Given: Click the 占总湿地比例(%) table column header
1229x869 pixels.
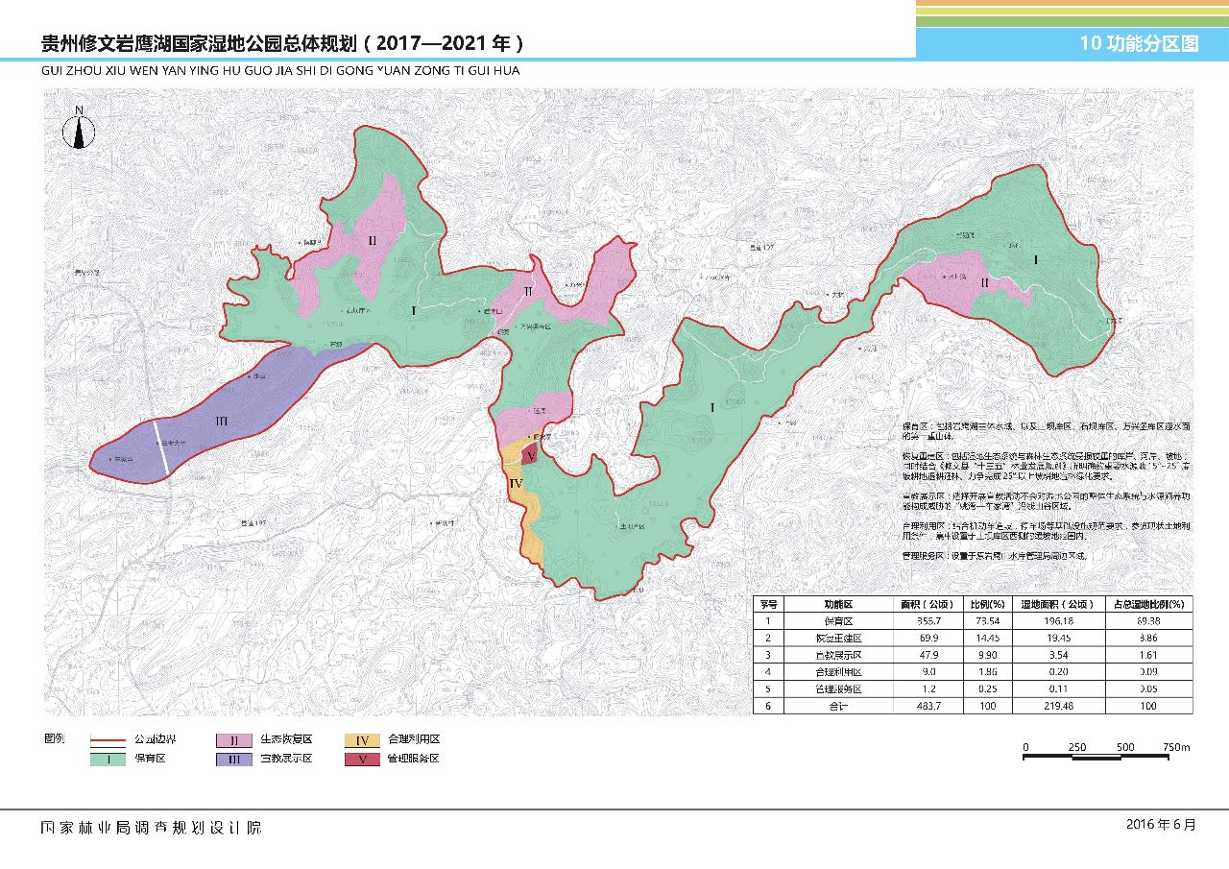Looking at the screenshot, I should click(1148, 604).
